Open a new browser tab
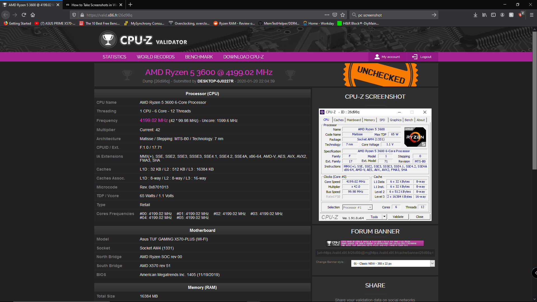 pyautogui.click(x=130, y=4)
